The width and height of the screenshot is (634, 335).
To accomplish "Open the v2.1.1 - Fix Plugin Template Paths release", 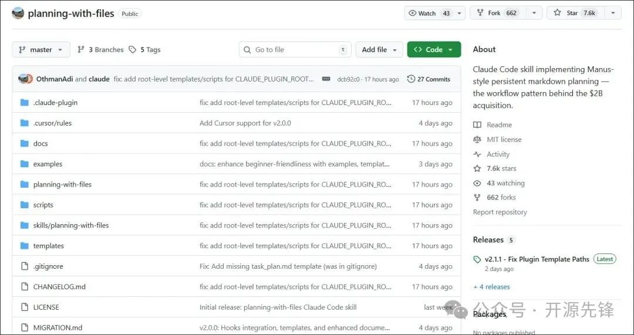I will (x=537, y=259).
